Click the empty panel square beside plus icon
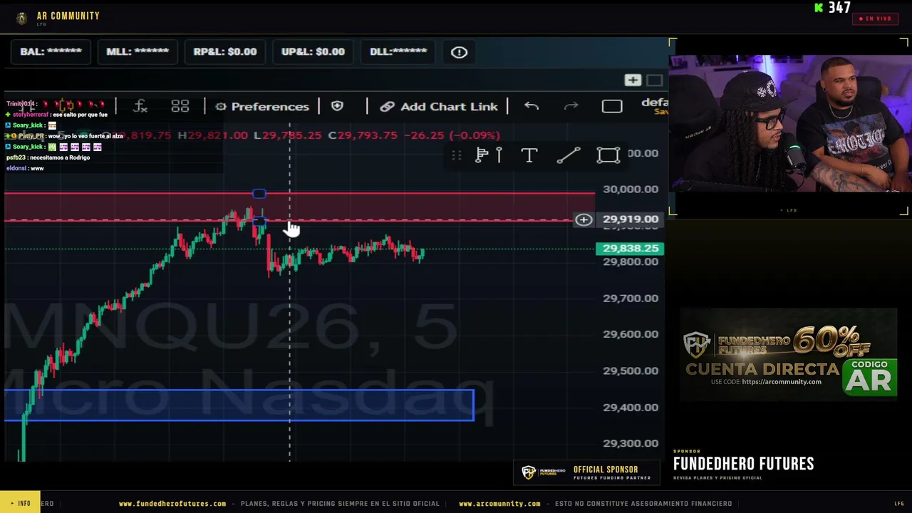Viewport: 912px width, 513px height. tap(655, 81)
